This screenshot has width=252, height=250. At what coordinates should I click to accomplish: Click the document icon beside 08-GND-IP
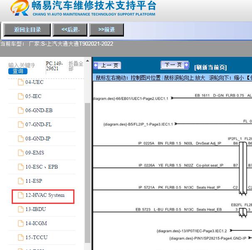(x=20, y=139)
